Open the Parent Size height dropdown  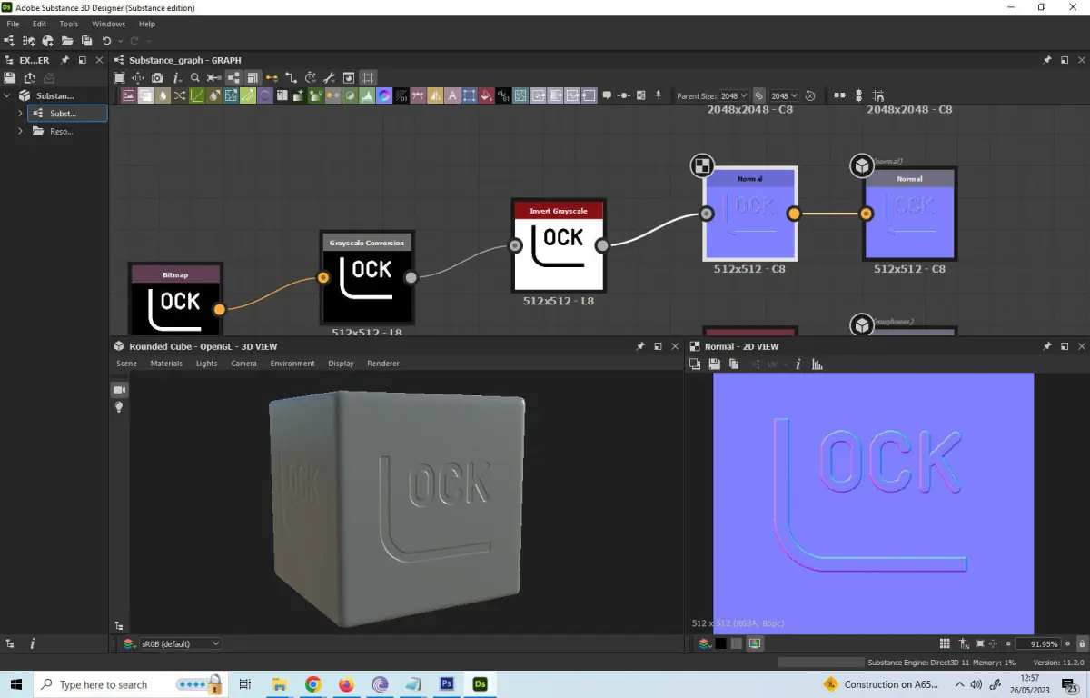[x=784, y=95]
